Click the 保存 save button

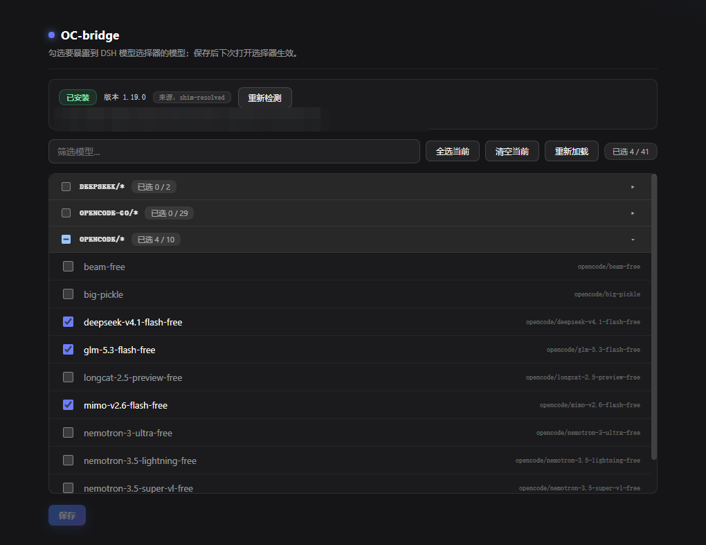(x=67, y=515)
